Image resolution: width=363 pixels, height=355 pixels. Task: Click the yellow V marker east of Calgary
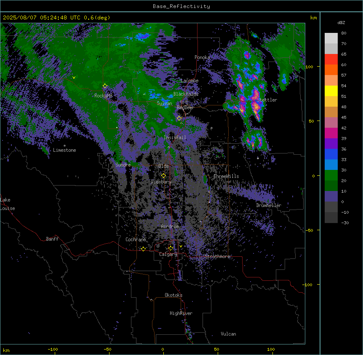pyautogui.click(x=181, y=246)
